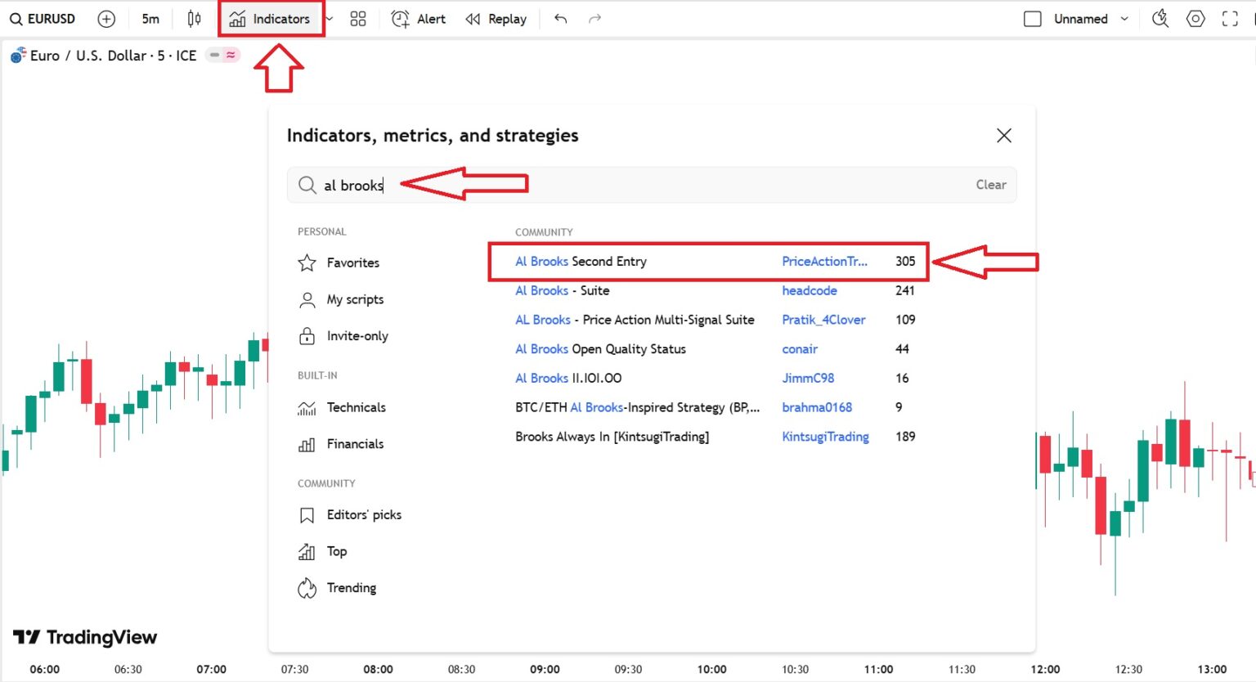Click the Indicators toolbar button
The width and height of the screenshot is (1256, 682).
pyautogui.click(x=271, y=19)
